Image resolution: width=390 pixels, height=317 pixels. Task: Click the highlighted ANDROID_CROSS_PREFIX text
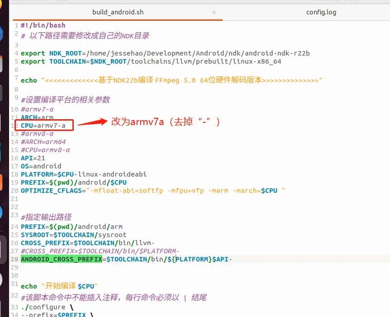(61, 259)
